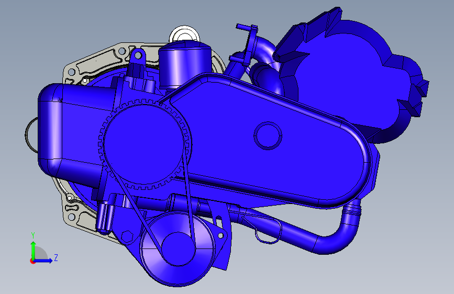Click the red origin ball of the triad

pyautogui.click(x=32, y=261)
